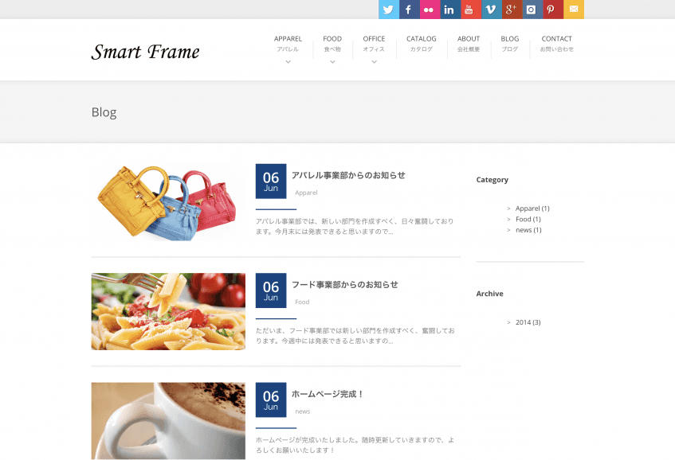Click the date badge beside アパレル事業部からのお知らせ
Screen dimensions: 675x460
(271, 181)
